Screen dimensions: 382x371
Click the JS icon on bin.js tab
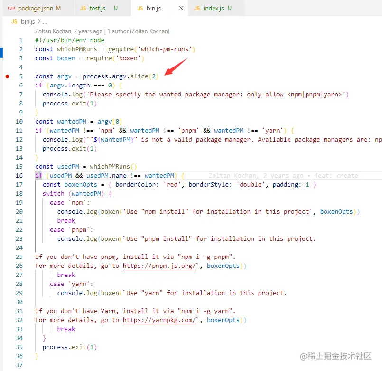140,8
